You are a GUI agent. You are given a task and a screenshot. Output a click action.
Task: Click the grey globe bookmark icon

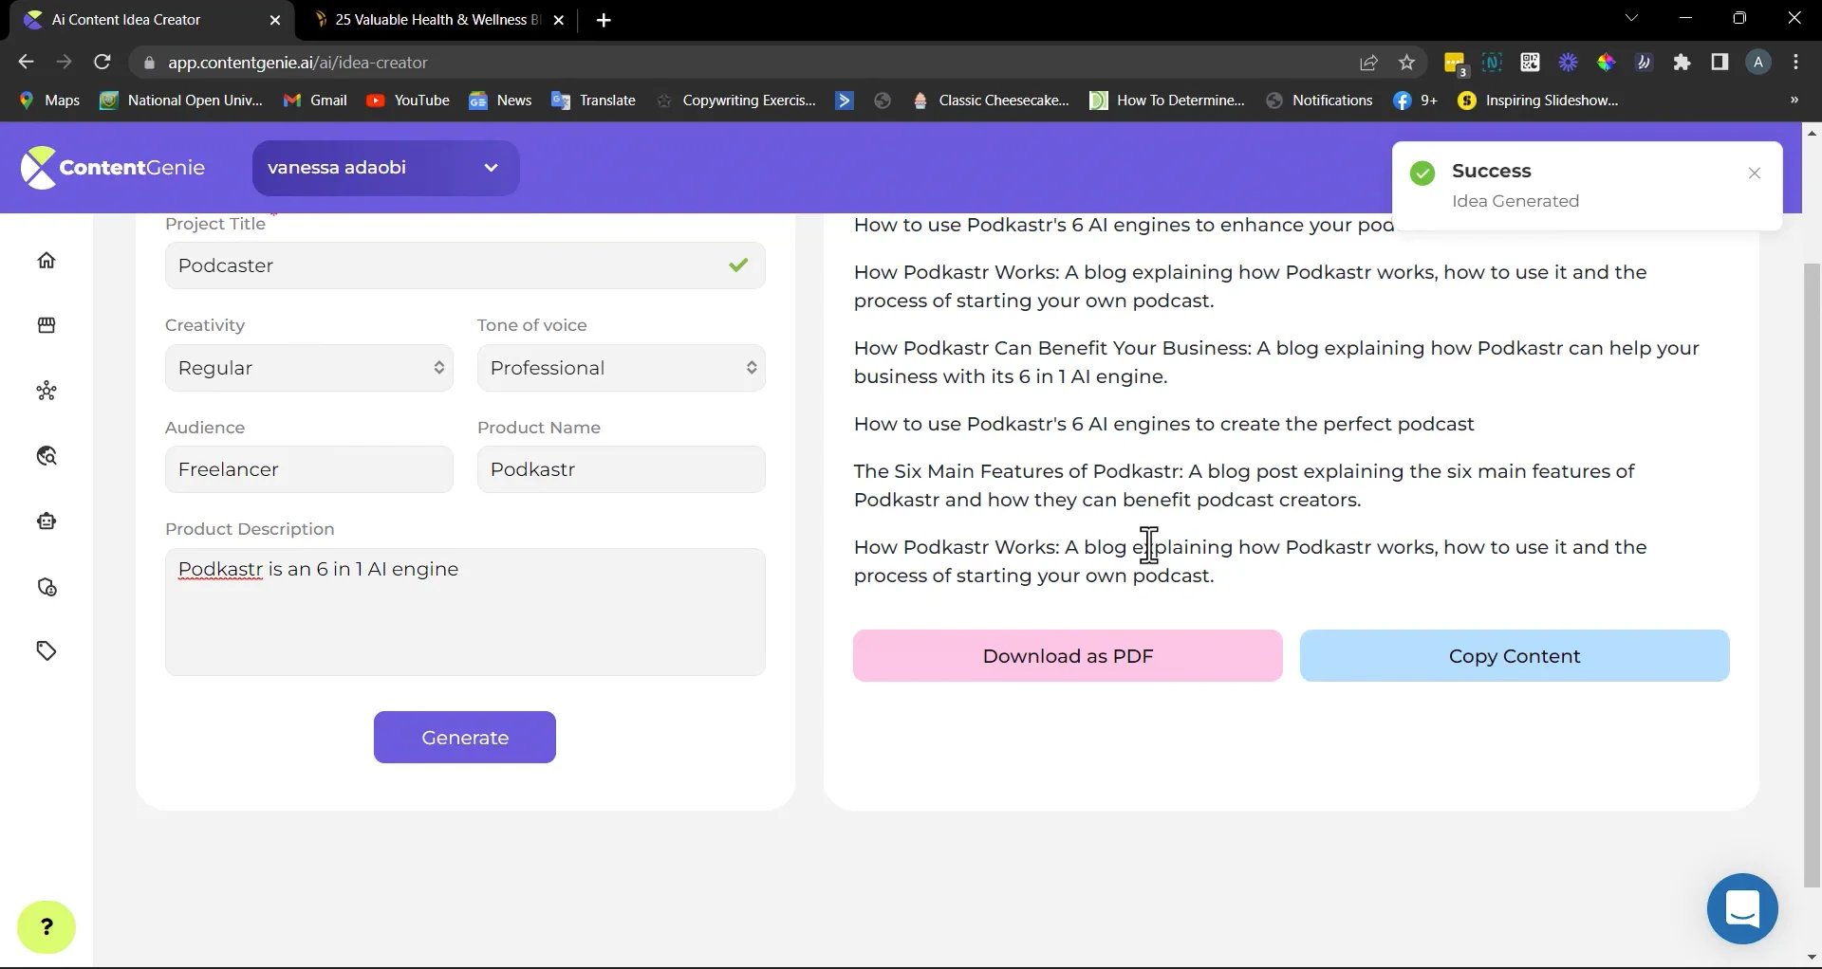pyautogui.click(x=883, y=101)
